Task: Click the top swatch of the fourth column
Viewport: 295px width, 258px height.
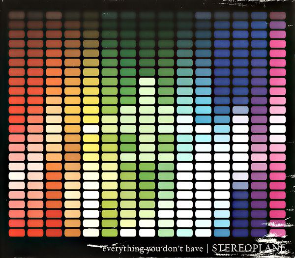Action: pyautogui.click(x=73, y=15)
